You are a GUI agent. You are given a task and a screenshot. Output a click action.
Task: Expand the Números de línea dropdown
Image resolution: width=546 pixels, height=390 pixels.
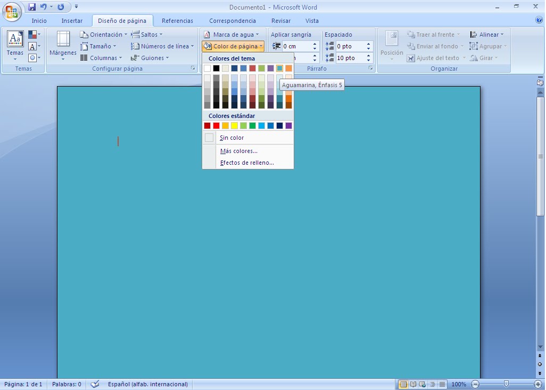[192, 46]
